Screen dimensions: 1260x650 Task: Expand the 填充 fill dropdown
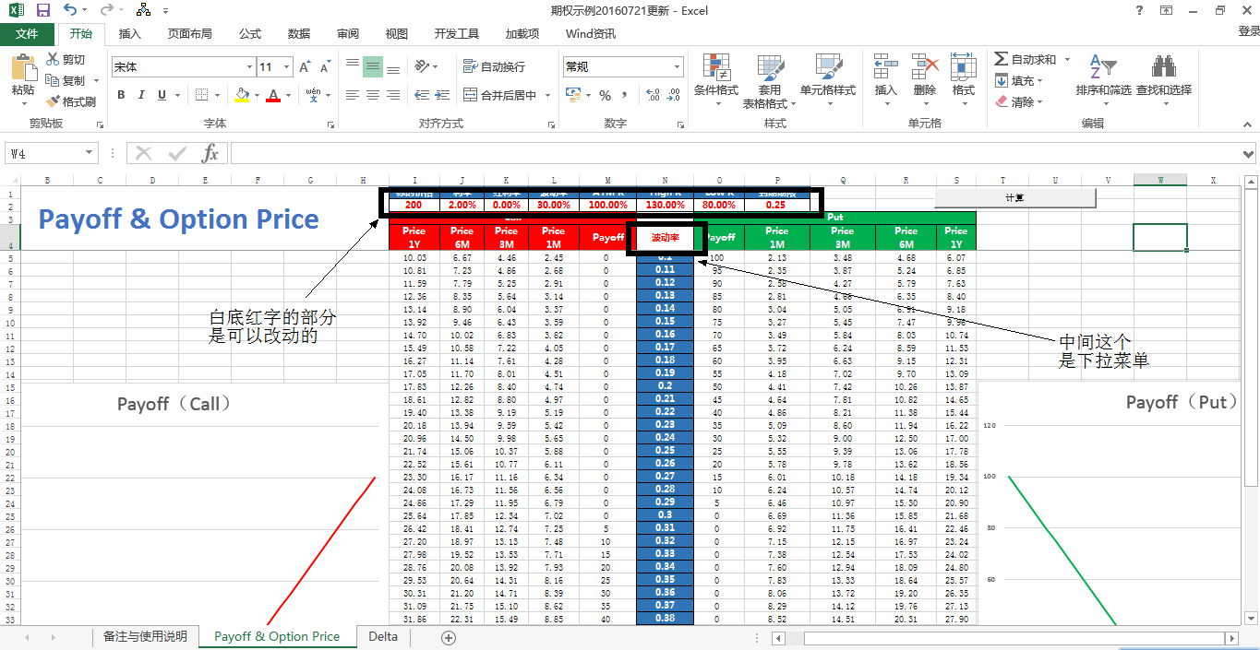(1039, 81)
